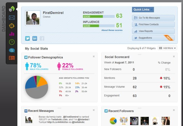Click the blue 35-44 pie chart slice
183x126 pixels.
[30, 83]
